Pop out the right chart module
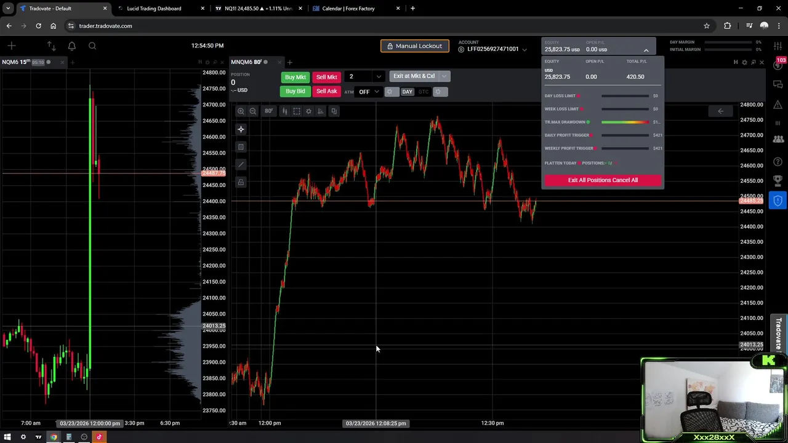This screenshot has height=443, width=788. [x=753, y=62]
